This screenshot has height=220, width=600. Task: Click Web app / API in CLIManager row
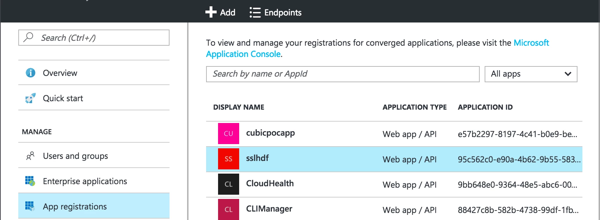tap(410, 210)
